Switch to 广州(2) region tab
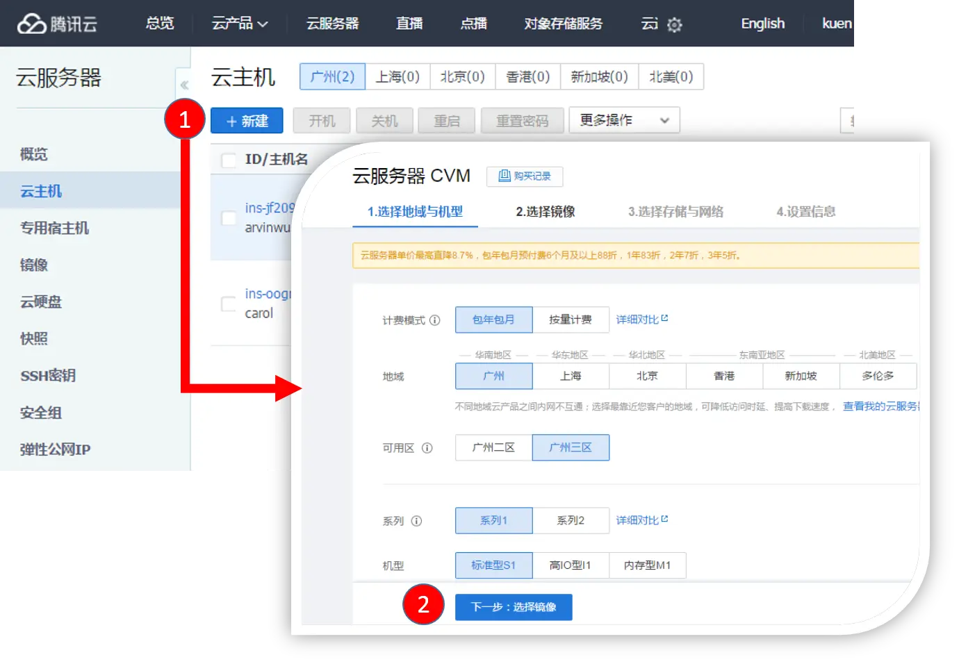This screenshot has height=664, width=959. click(x=332, y=76)
